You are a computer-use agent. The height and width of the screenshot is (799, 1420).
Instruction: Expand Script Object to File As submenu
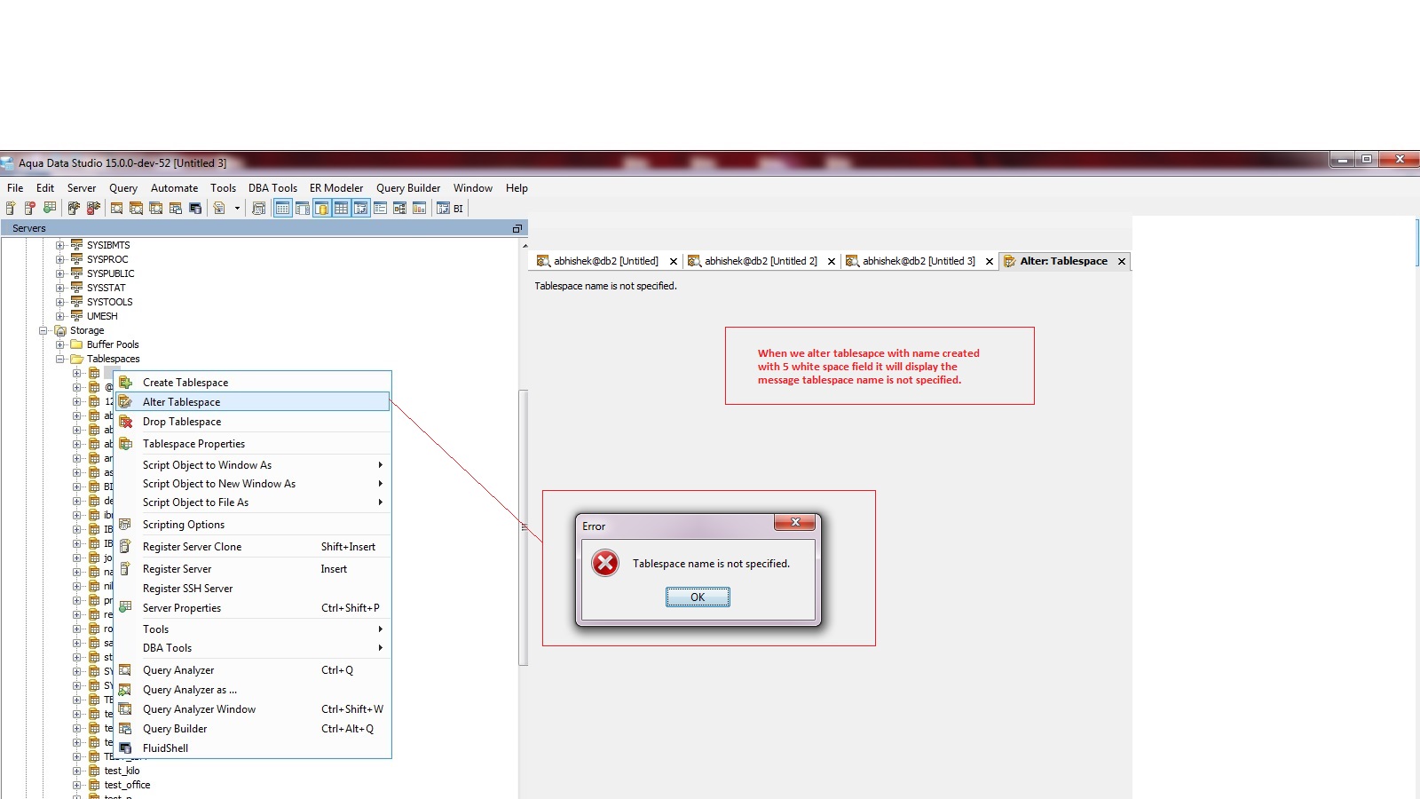[x=254, y=502]
